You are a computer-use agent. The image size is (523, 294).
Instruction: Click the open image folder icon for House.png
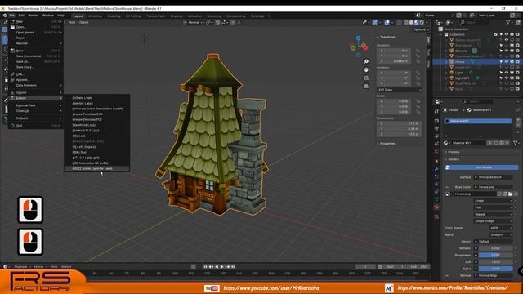click(510, 194)
